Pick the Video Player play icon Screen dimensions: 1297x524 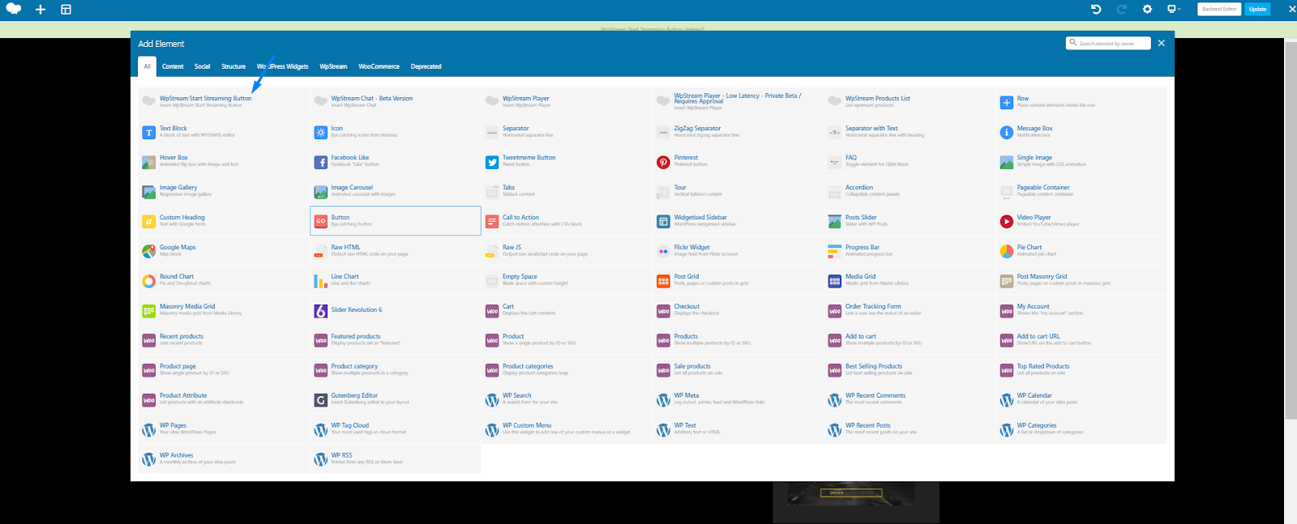coord(1006,221)
